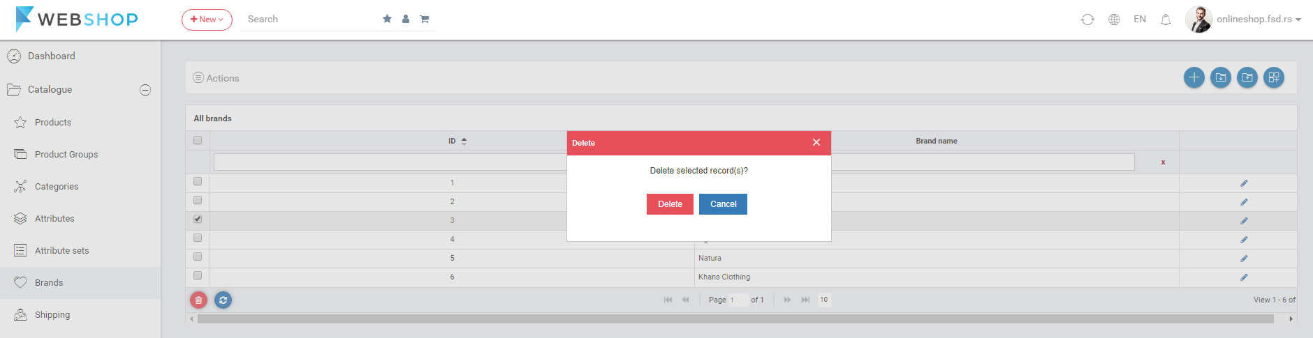Click the Brand name column header
This screenshot has width=1313, height=338.
click(x=936, y=141)
